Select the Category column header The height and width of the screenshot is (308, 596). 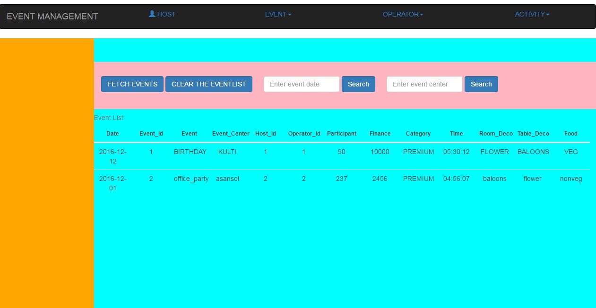(x=418, y=134)
